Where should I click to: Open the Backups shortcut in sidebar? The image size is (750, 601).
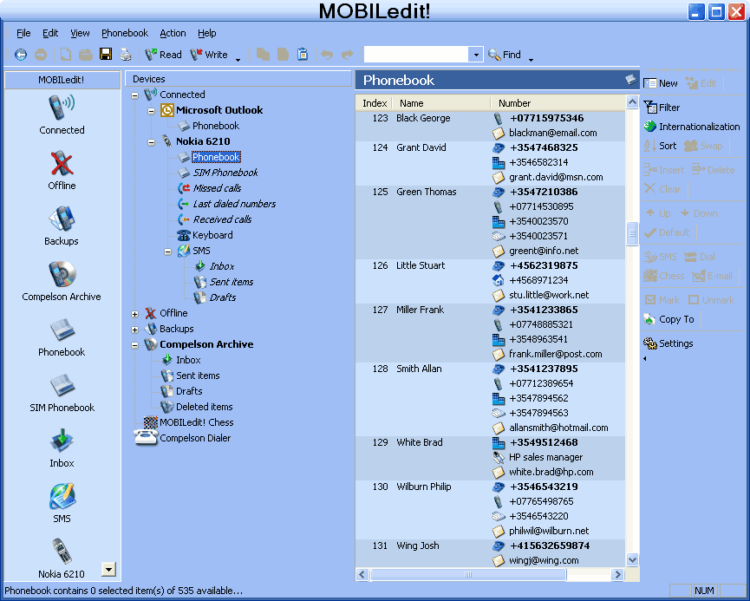pos(62,225)
